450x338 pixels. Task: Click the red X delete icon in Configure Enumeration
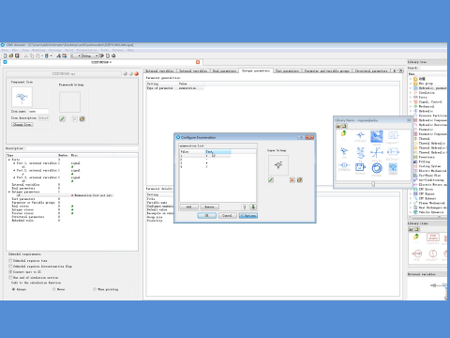(292, 180)
